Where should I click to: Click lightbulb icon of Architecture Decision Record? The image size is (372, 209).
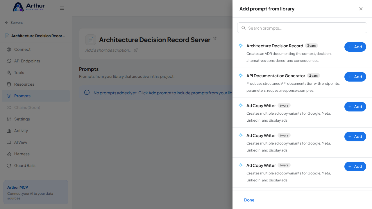point(241,46)
